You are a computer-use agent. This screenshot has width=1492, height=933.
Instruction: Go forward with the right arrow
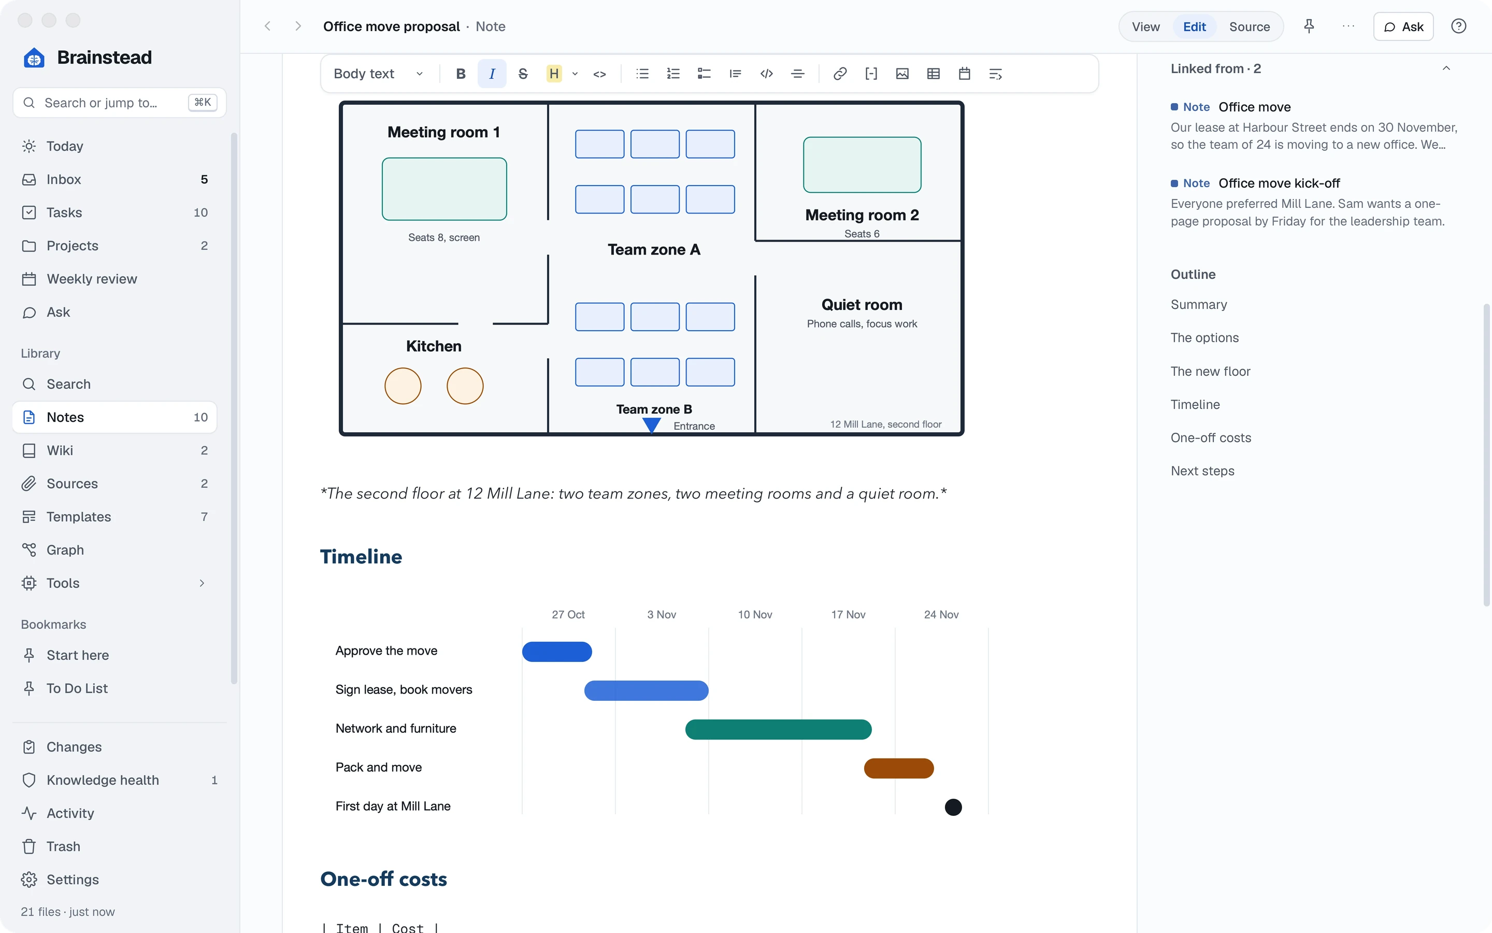[x=298, y=26]
